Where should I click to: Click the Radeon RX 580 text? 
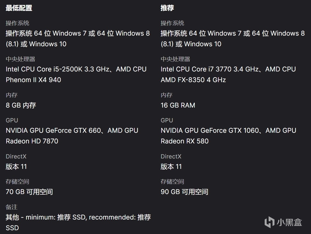click(x=184, y=141)
